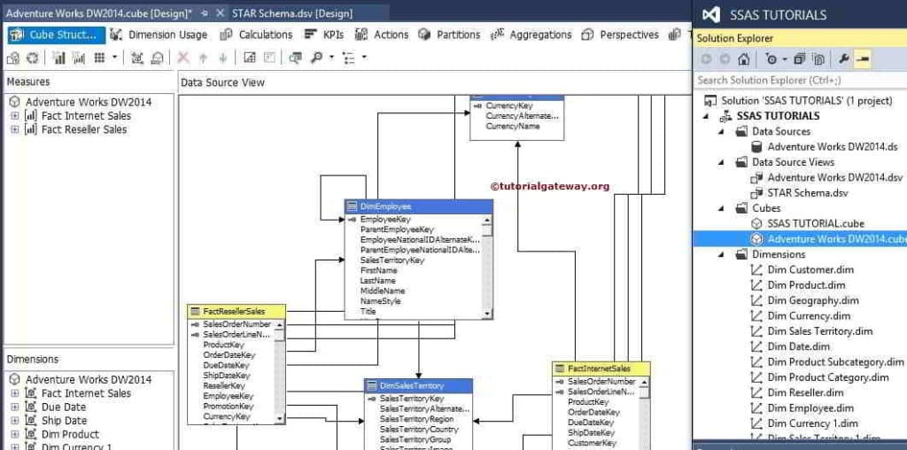
Task: Go to the Partitions tab
Action: tap(449, 35)
